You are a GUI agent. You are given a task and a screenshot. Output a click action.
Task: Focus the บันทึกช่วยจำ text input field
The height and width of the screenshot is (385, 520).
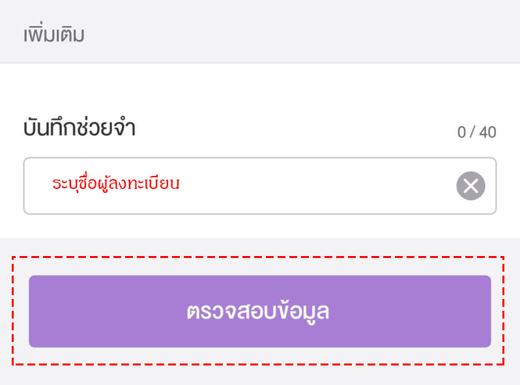click(x=248, y=186)
